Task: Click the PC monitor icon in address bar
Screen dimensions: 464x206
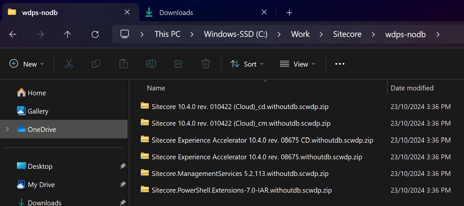Action: (x=124, y=34)
